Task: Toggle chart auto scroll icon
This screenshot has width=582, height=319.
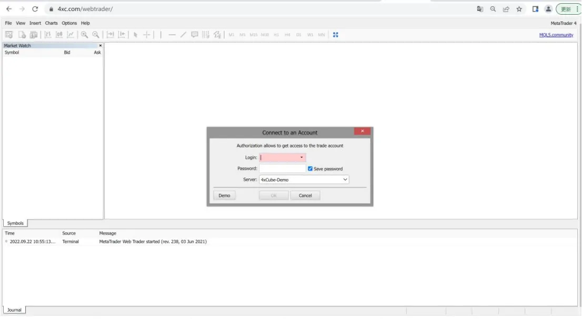Action: tap(110, 35)
